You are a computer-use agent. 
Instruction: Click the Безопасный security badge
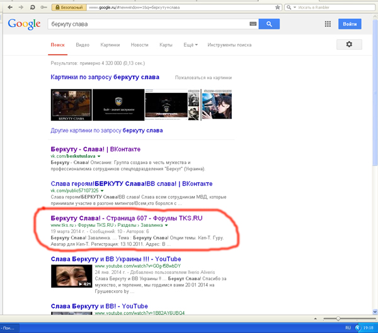coord(69,8)
